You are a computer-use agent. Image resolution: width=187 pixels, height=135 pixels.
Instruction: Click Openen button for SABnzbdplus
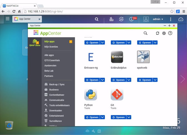(118, 80)
